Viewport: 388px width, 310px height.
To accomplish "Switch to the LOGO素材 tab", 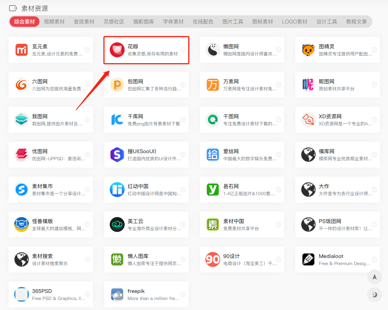I will pos(295,22).
